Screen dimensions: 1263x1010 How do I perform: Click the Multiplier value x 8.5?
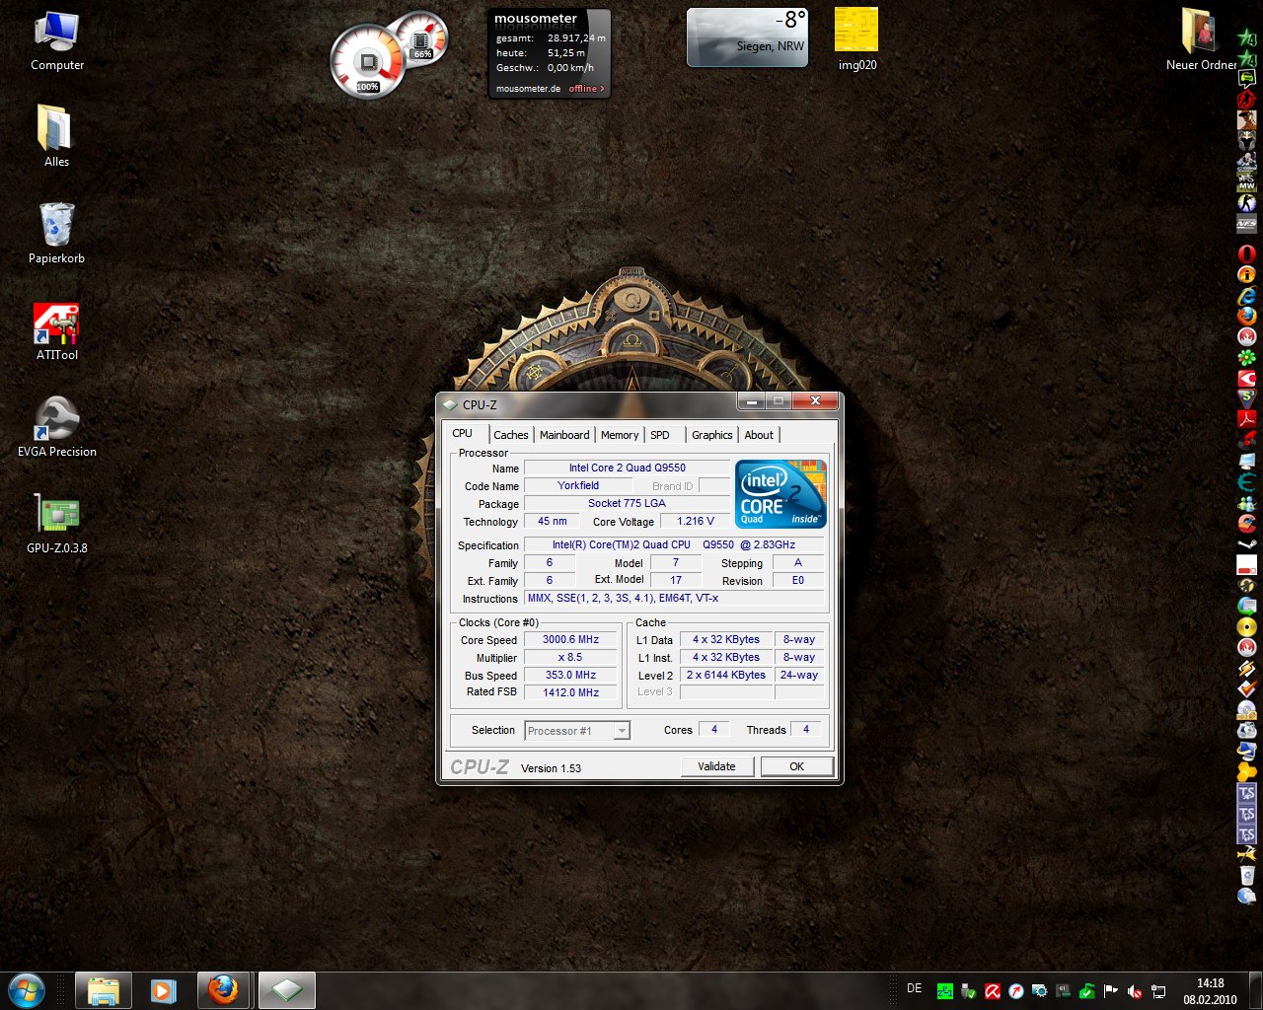(570, 657)
